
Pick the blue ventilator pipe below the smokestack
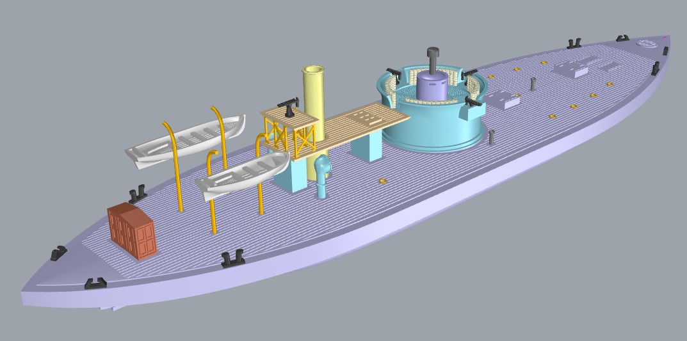(x=322, y=178)
